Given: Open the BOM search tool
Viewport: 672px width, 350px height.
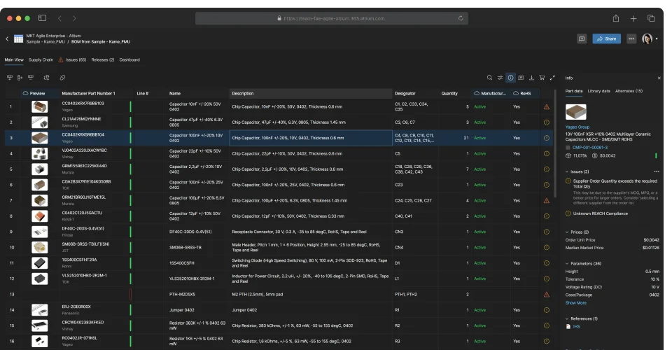Looking at the screenshot, I should [489, 78].
